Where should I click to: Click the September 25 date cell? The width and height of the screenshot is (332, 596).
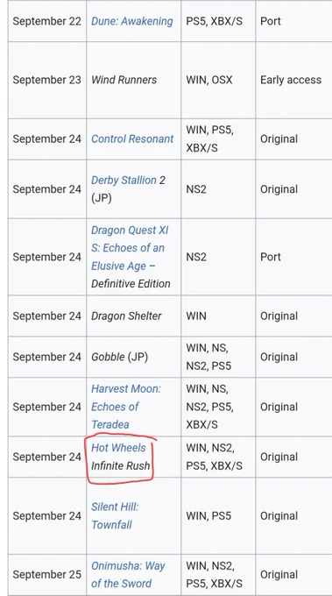point(47,574)
